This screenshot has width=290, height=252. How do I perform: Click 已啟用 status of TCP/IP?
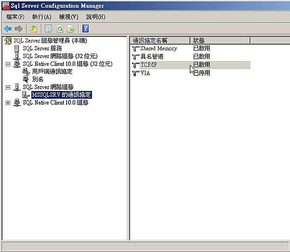(202, 65)
